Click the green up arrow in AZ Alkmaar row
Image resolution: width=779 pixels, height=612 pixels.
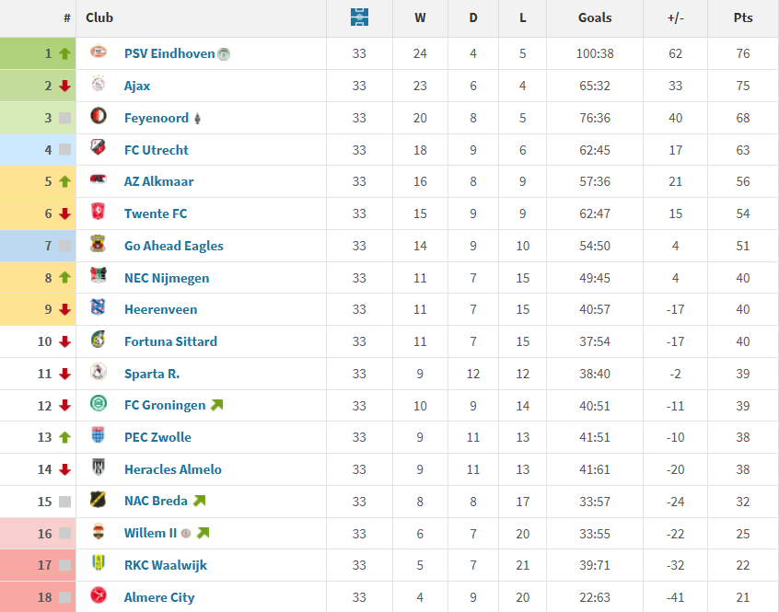coord(64,181)
